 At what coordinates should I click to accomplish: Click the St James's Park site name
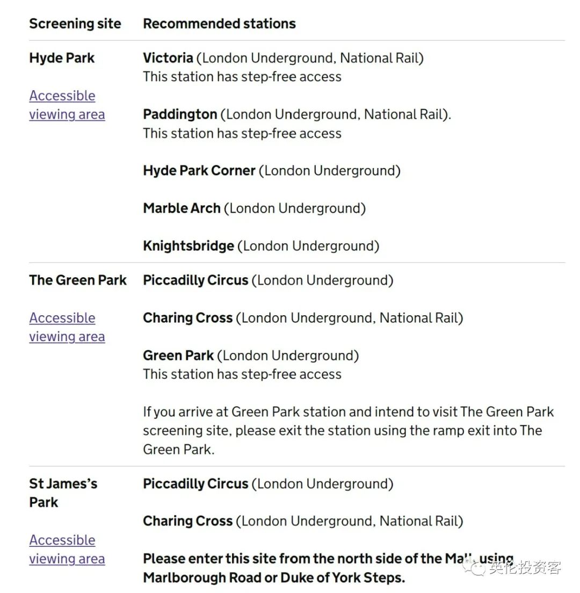[63, 493]
